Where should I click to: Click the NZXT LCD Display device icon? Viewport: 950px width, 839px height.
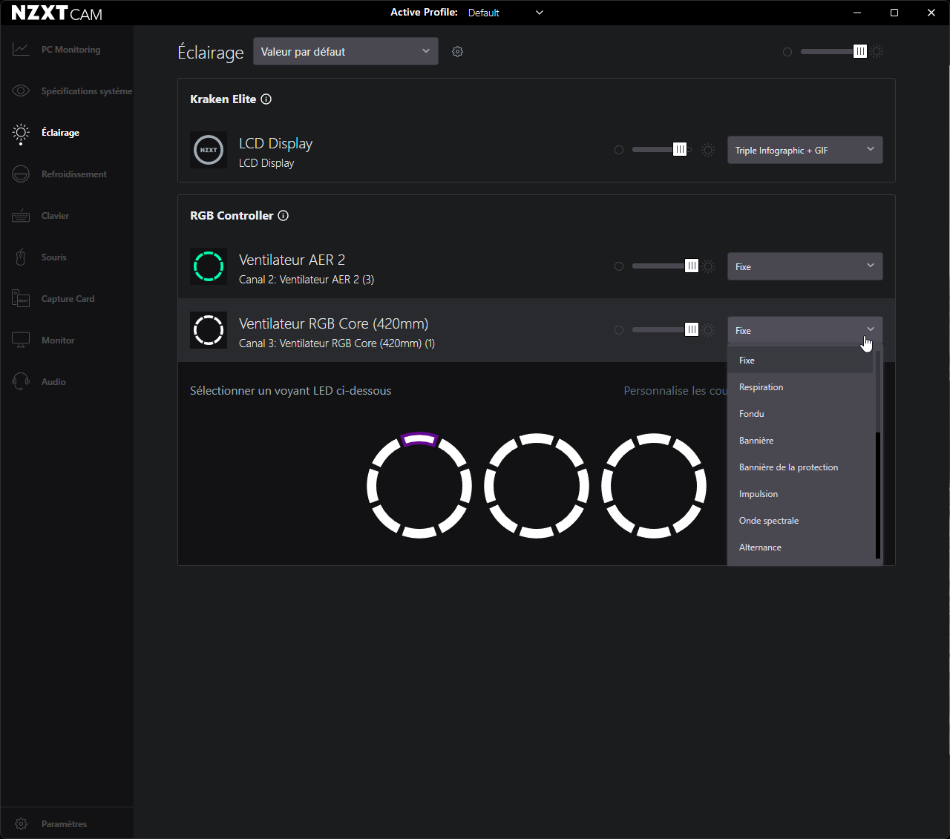point(209,150)
